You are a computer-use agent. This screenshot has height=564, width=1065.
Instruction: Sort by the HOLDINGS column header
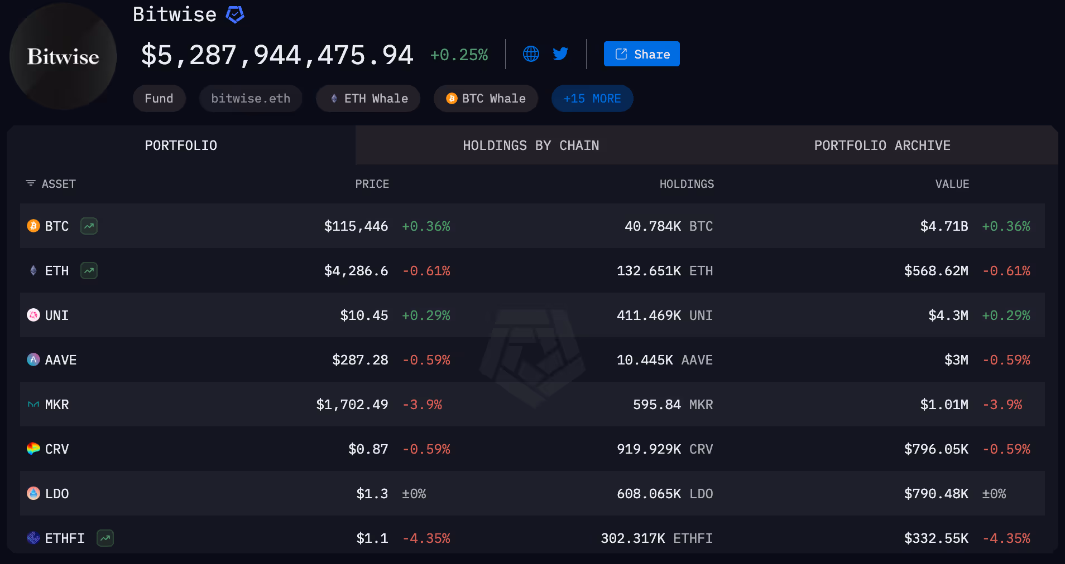tap(687, 184)
